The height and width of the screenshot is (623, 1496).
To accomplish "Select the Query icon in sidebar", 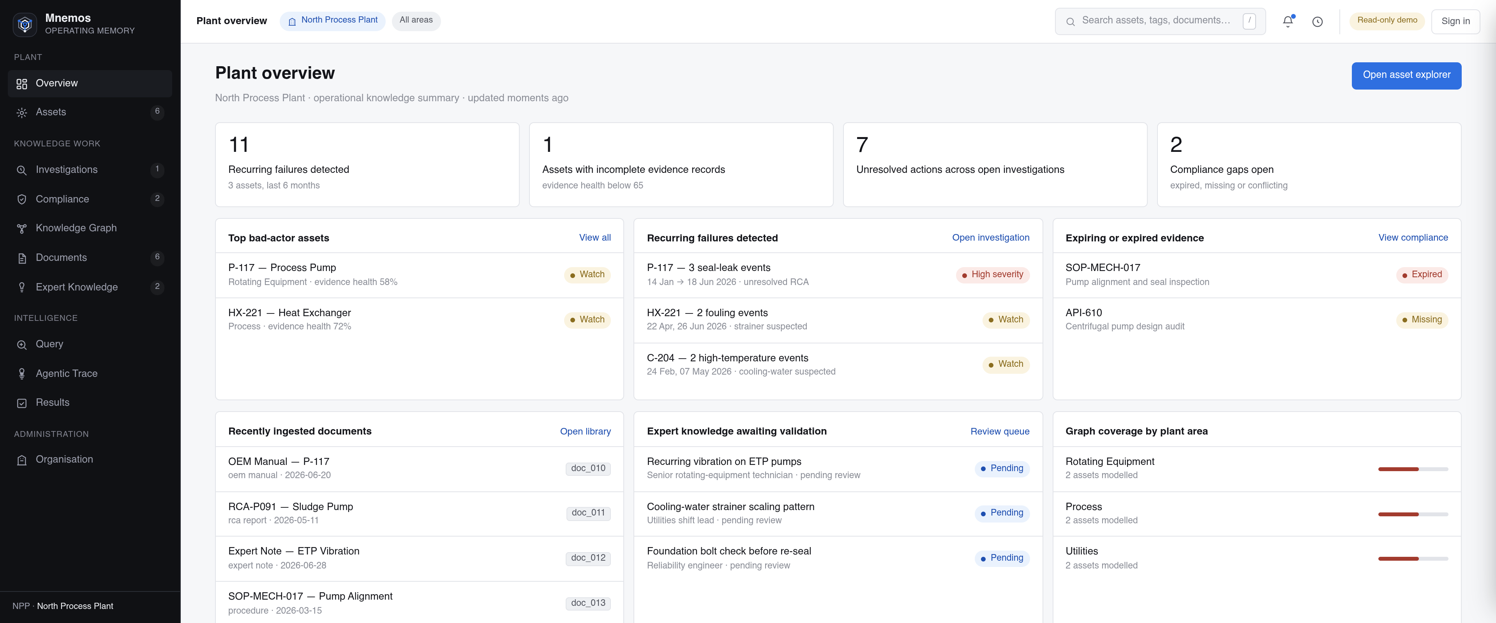I will (x=22, y=344).
